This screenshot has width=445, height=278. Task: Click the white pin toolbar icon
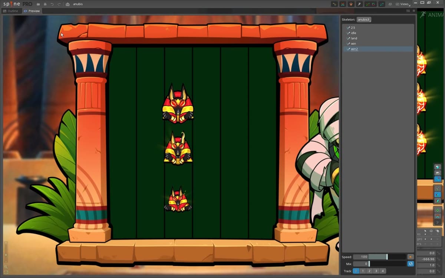tap(359, 4)
